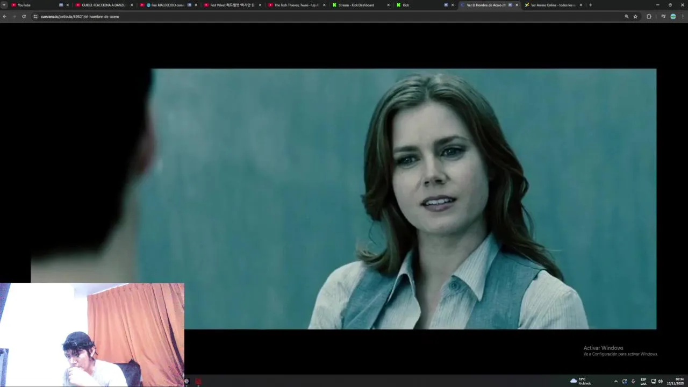
Task: Switch to the GUIBEL REACCIONA A DANZO tab
Action: (104, 5)
